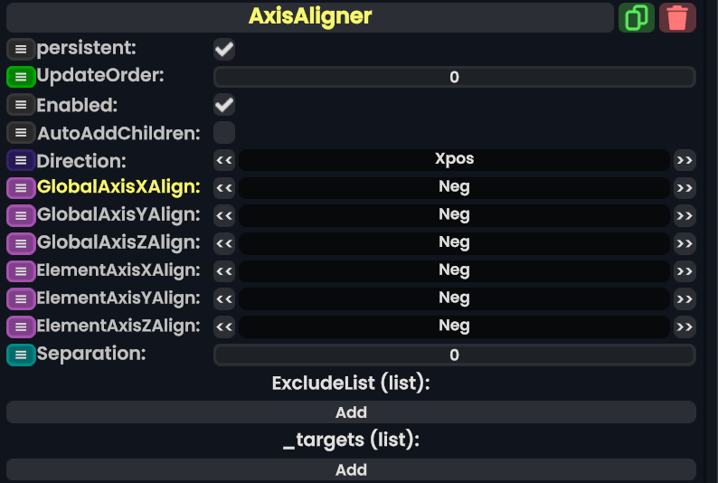Enable the AutoAddChildren checkbox
The height and width of the screenshot is (483, 718).
point(224,133)
